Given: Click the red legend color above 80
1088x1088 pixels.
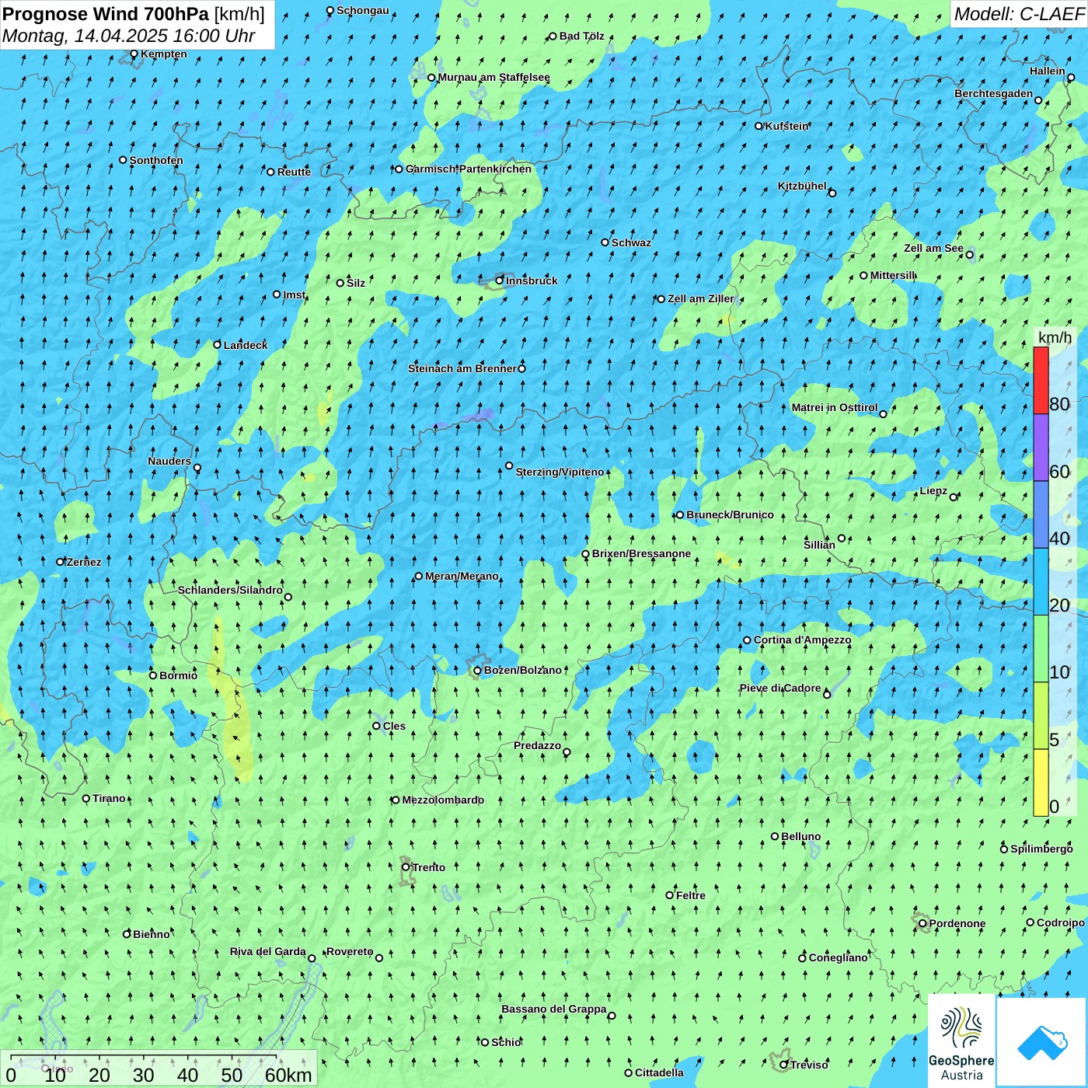Looking at the screenshot, I should tap(1041, 380).
